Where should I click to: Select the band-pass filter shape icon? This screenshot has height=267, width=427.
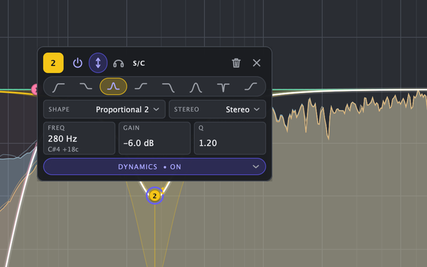pyautogui.click(x=195, y=87)
